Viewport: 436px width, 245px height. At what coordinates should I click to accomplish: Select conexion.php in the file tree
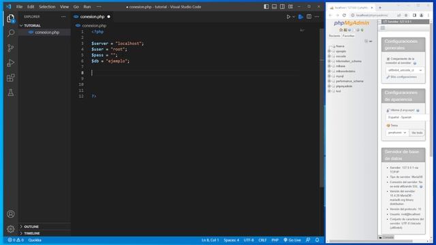point(47,32)
